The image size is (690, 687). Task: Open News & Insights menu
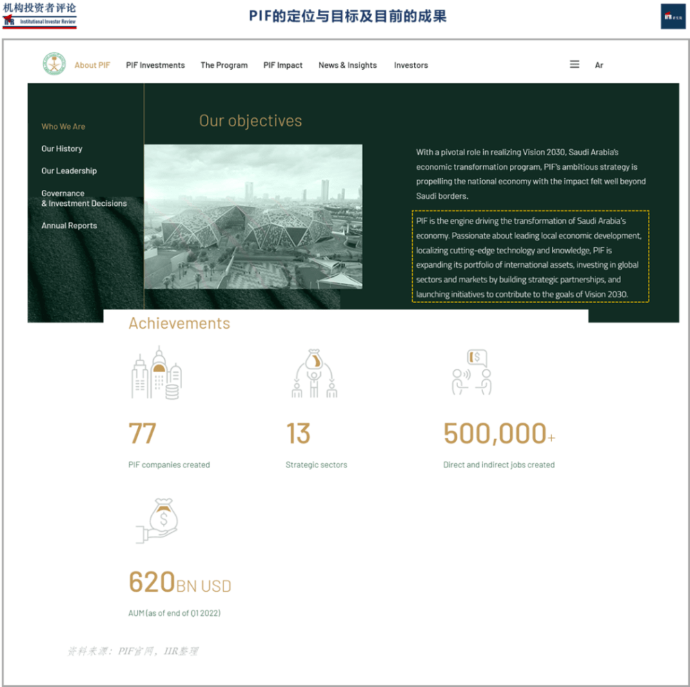click(348, 65)
